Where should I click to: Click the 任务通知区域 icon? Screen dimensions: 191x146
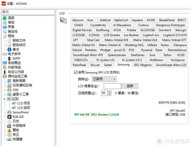(9, 85)
